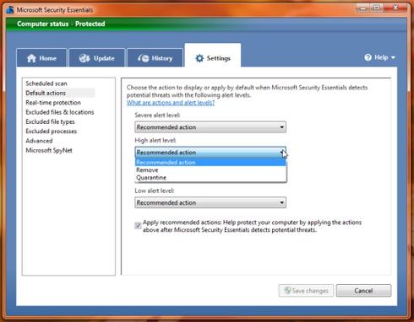Open the Low alert level dropdown
This screenshot has width=414, height=322.
(x=210, y=202)
